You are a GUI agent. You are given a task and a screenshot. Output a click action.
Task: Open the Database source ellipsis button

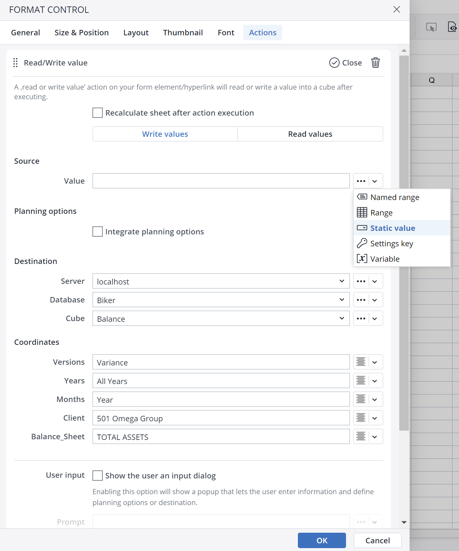361,300
